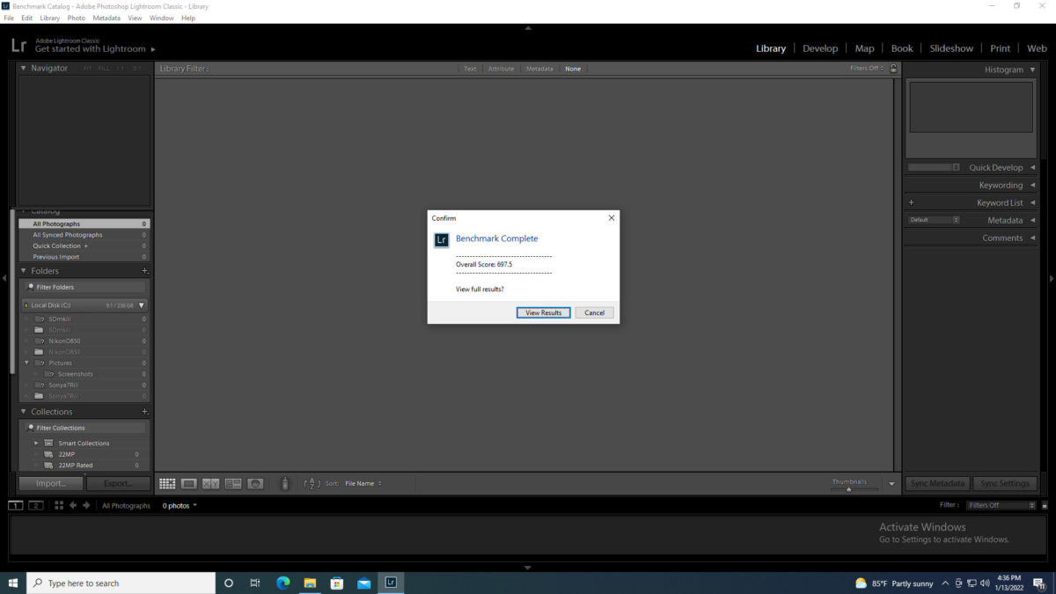
Task: Open the File menu
Action: coord(9,18)
